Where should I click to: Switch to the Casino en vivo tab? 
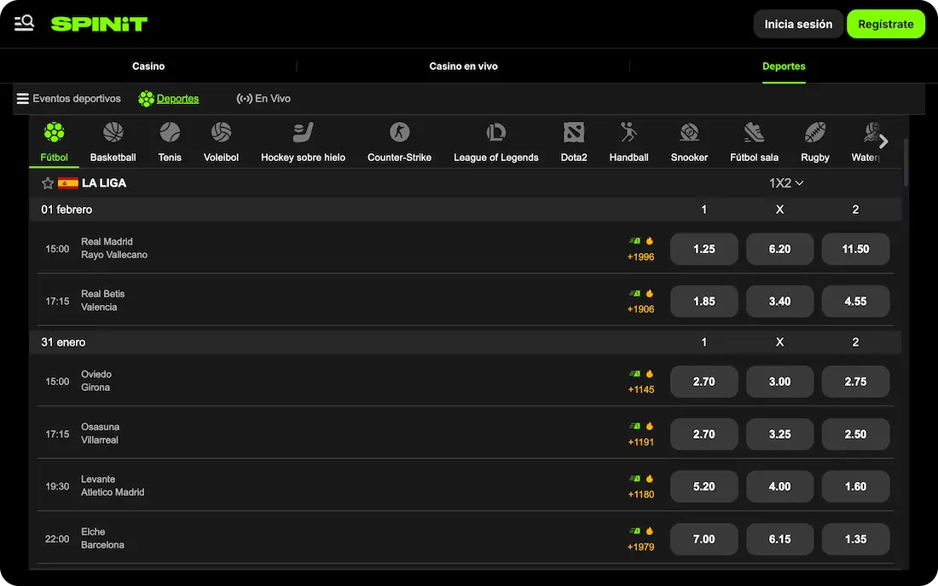[x=463, y=66]
